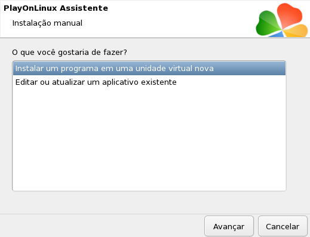Click the yellow leaf of the logo

point(296,31)
